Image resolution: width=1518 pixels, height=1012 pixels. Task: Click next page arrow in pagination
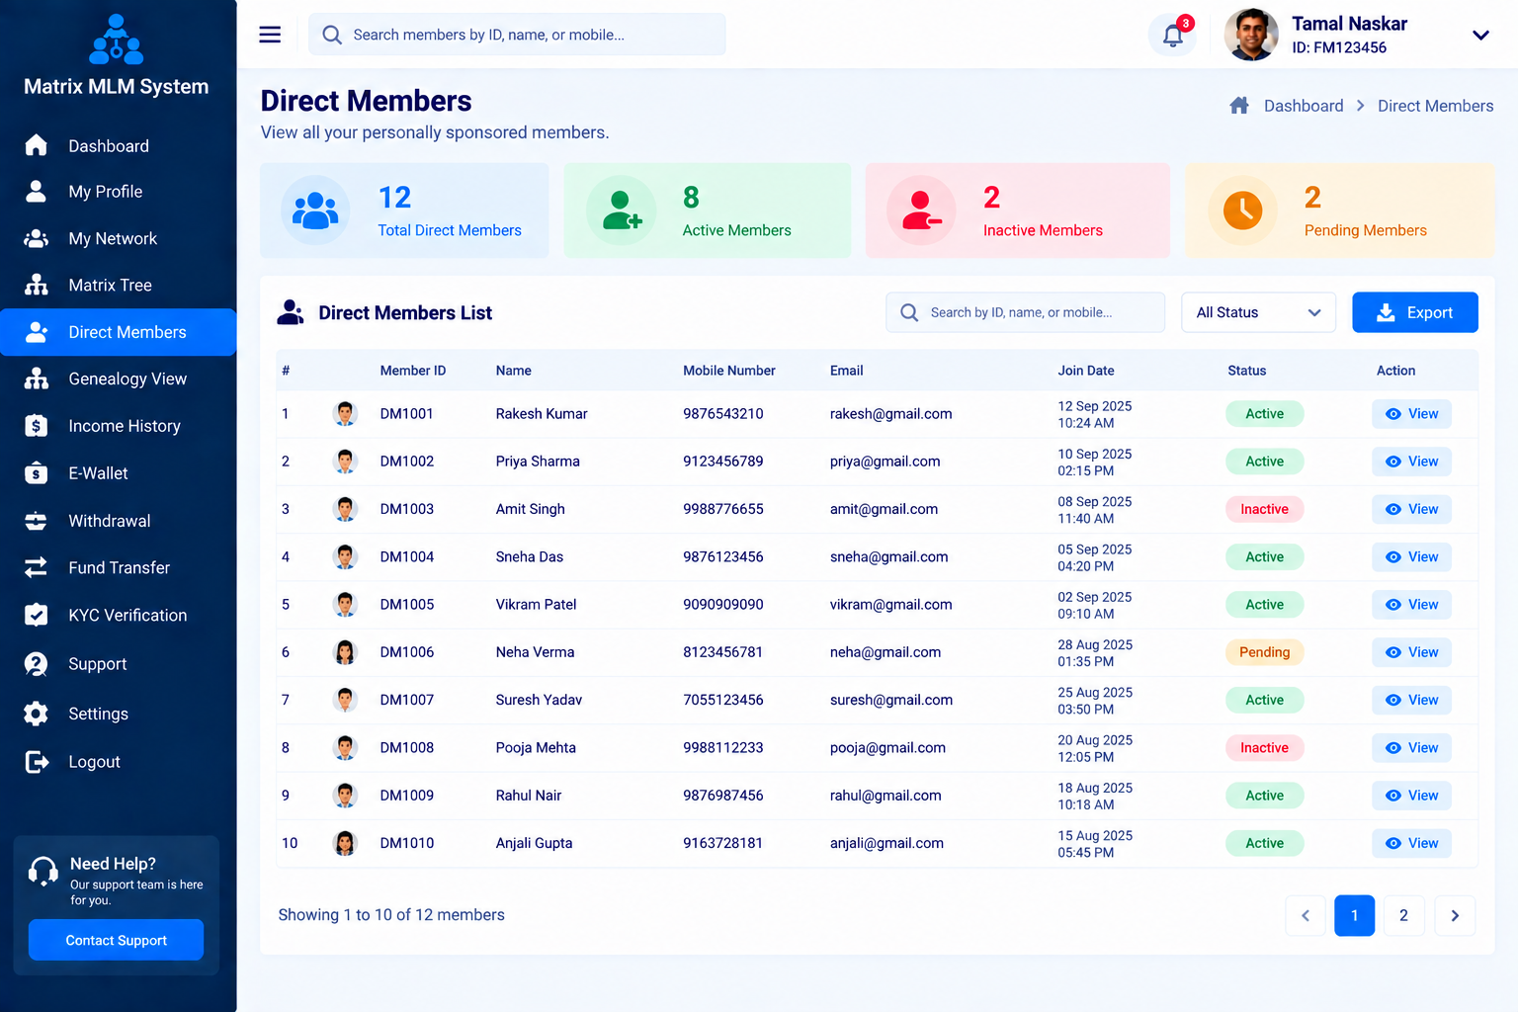coord(1455,915)
